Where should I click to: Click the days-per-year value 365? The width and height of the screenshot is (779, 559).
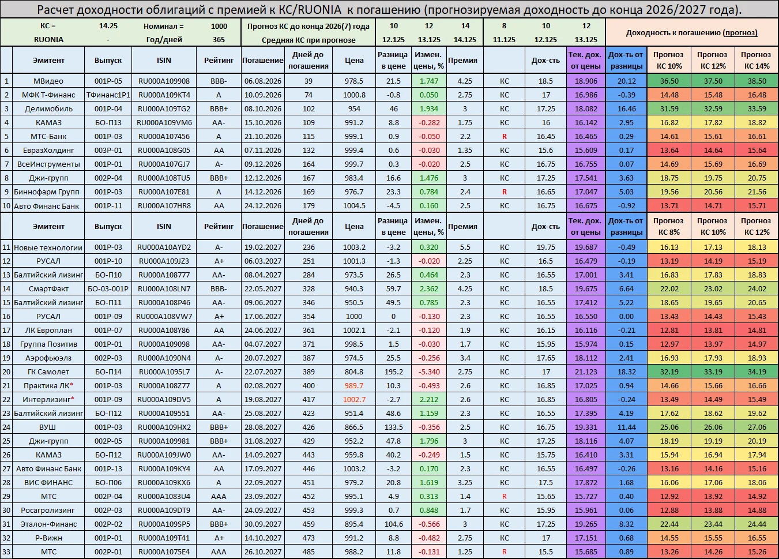[219, 40]
